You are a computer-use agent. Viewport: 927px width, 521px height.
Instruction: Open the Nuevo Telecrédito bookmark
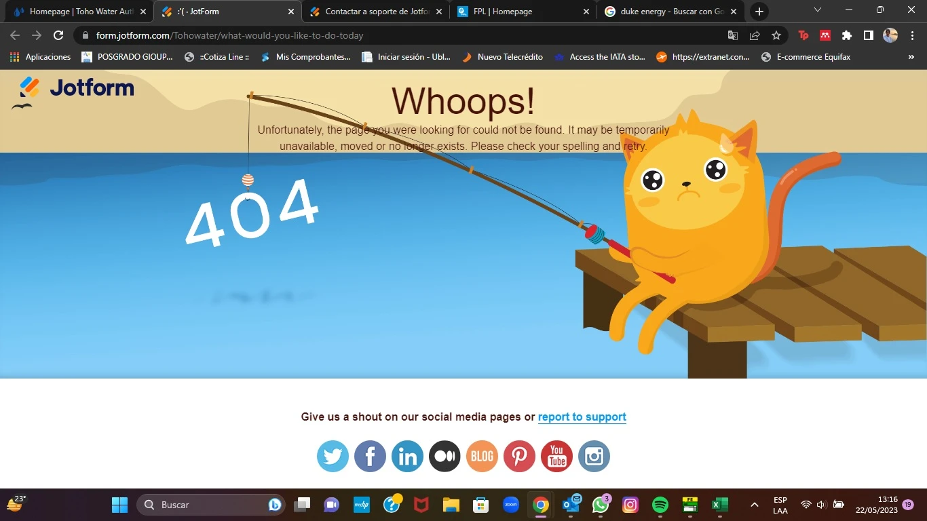510,57
